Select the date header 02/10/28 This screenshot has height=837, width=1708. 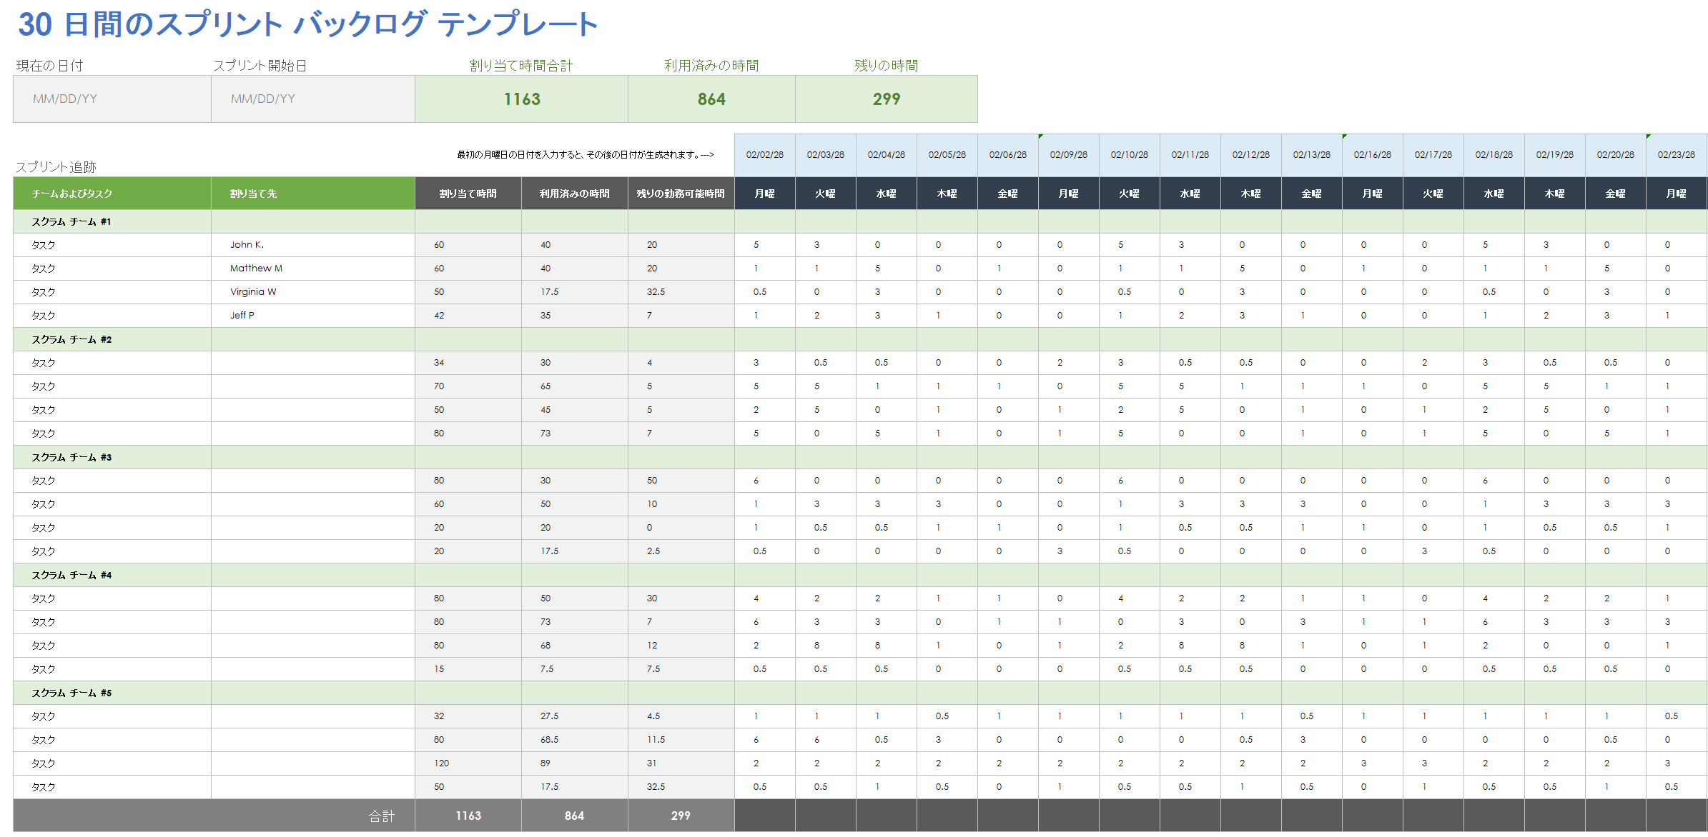click(x=1130, y=155)
